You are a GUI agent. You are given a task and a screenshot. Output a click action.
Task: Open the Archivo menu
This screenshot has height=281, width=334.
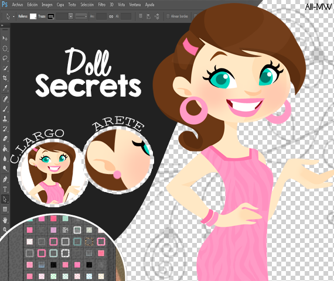coord(17,5)
